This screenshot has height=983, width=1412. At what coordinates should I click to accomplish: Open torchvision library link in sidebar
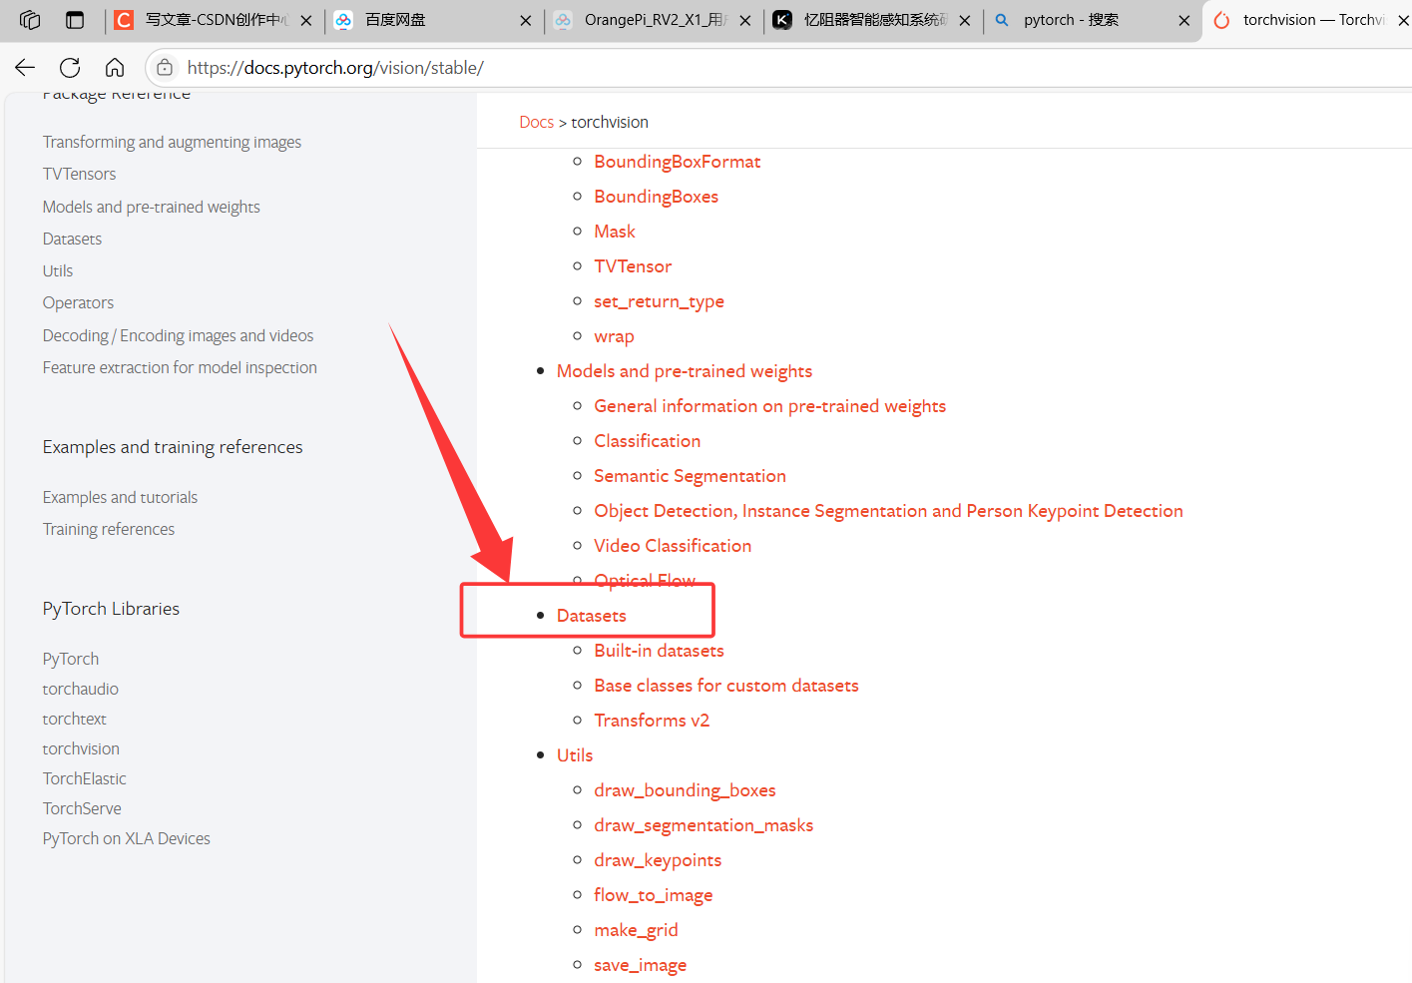[81, 748]
